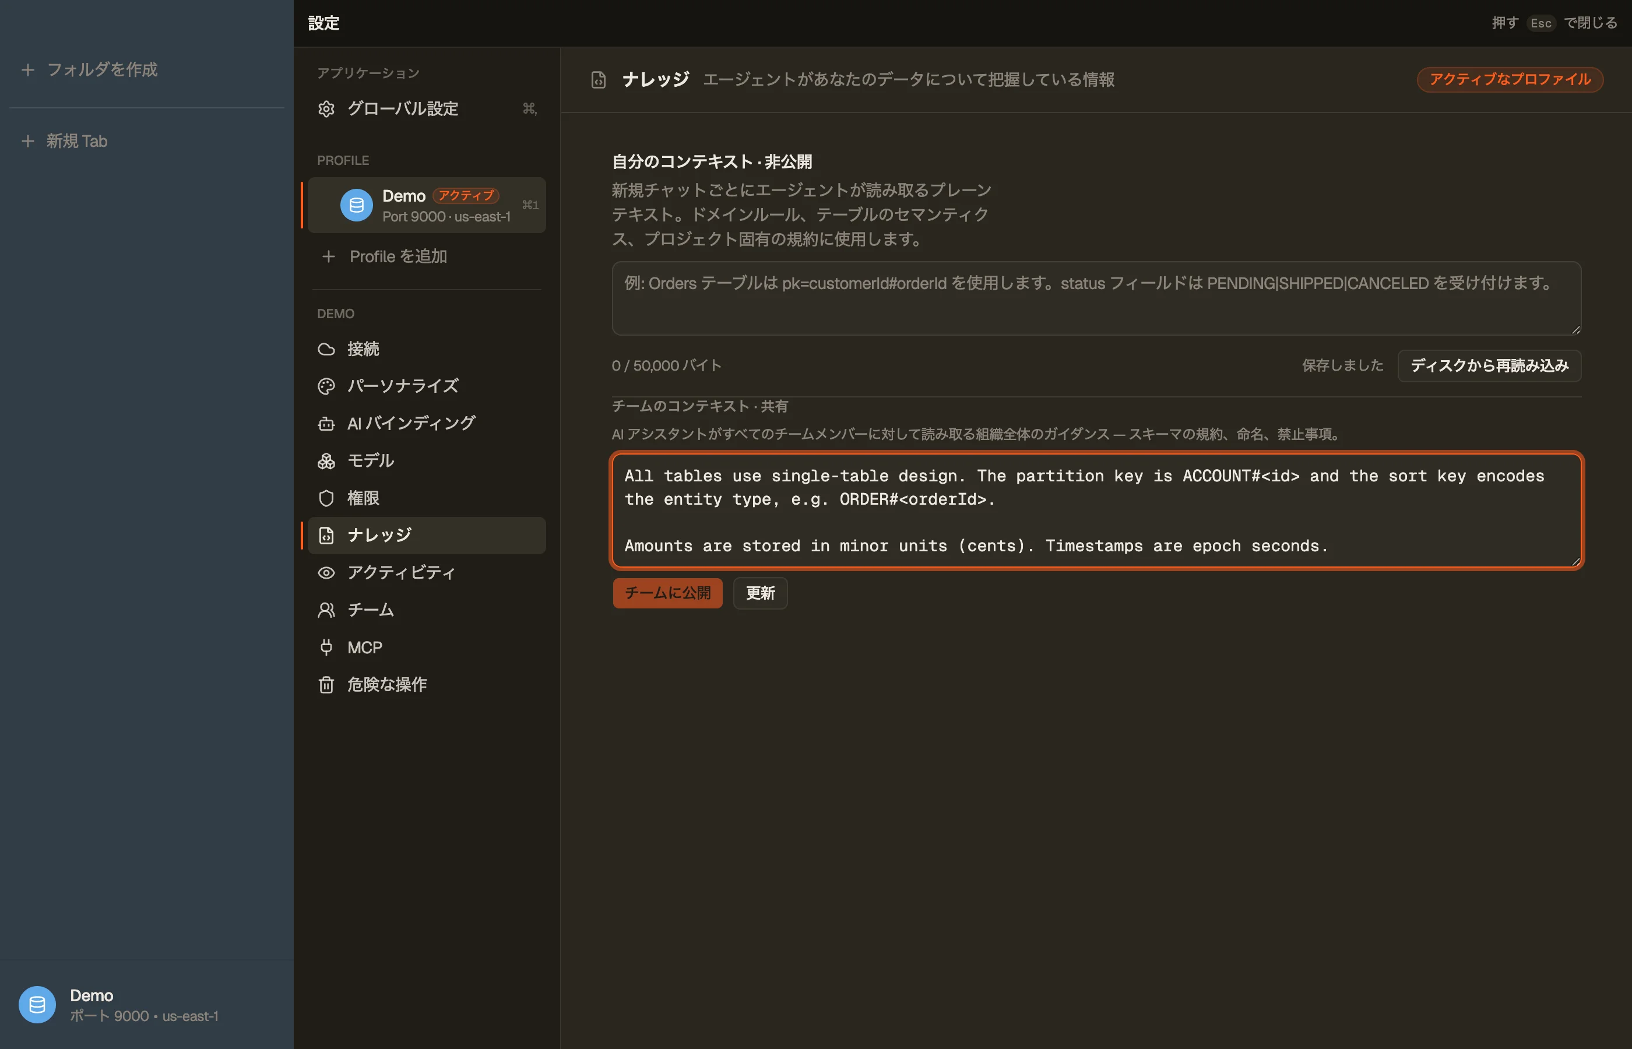1632x1049 pixels.
Task: Select the Demo profile entry
Action: [427, 205]
